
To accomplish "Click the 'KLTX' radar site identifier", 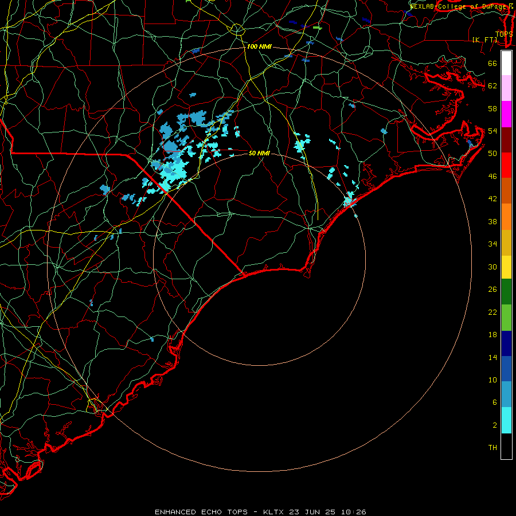I will coord(274,512).
